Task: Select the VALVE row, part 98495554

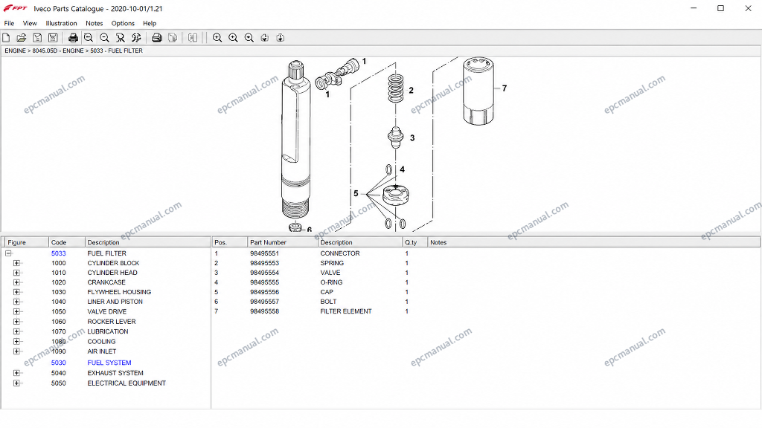Action: 486,273
